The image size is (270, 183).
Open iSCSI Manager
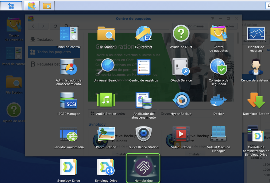click(x=69, y=100)
